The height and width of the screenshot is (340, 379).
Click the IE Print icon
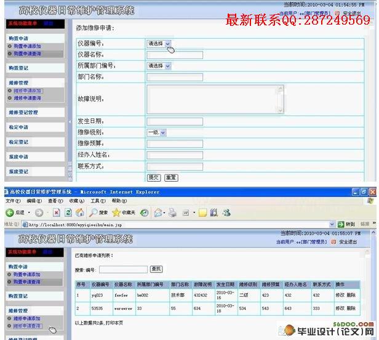click(x=172, y=212)
